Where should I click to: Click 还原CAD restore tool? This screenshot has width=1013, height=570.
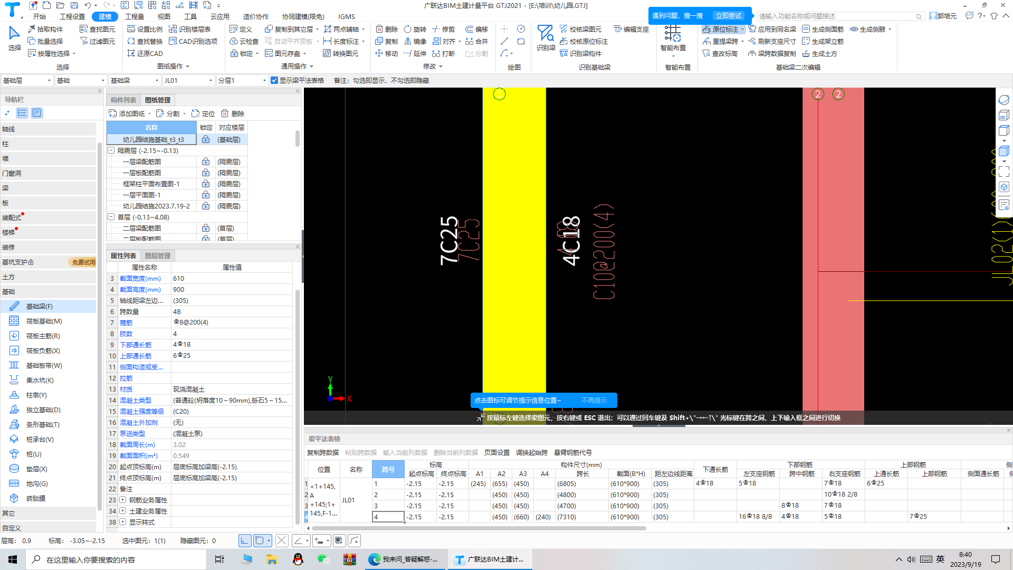point(145,53)
